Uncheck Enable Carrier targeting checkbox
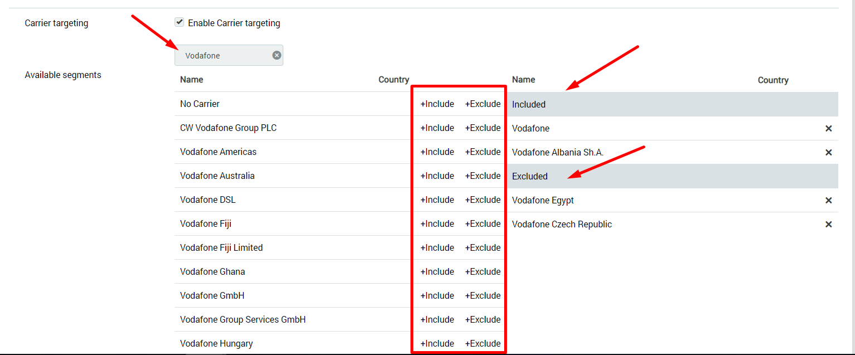The height and width of the screenshot is (355, 855). pos(180,23)
